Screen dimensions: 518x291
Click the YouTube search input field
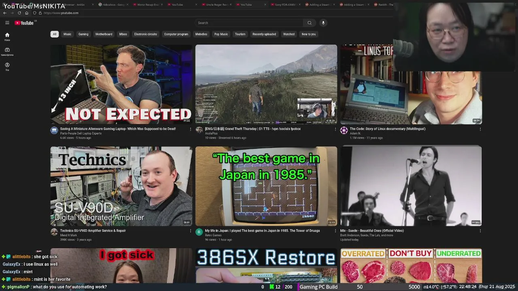[x=250, y=23]
